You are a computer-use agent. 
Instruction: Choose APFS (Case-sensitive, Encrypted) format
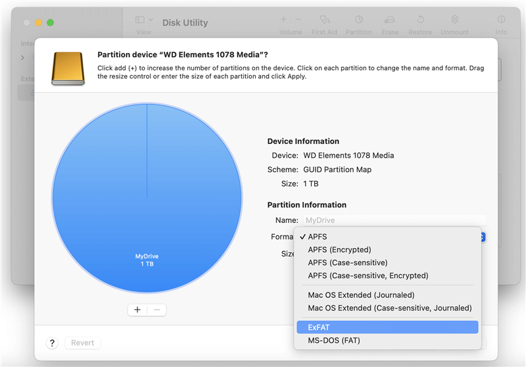click(x=368, y=276)
